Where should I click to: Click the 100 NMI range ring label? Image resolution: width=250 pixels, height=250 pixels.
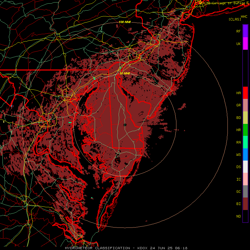[125, 22]
